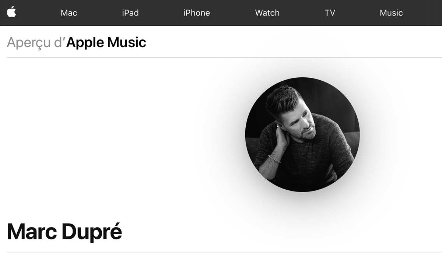
Task: Select the TV tab in global nav
Action: (330, 13)
